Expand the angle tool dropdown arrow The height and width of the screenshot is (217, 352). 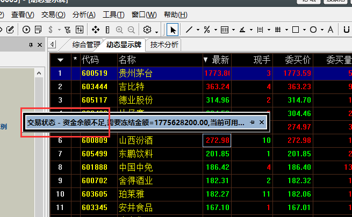[251, 30]
